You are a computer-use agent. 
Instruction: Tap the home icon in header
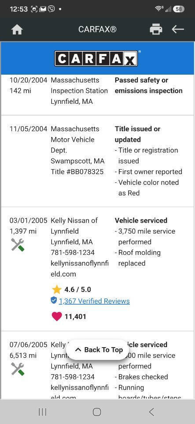tap(17, 30)
